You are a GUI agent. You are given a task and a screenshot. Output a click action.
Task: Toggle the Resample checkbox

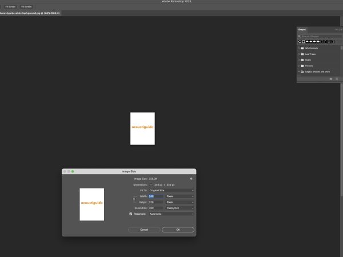(130, 214)
